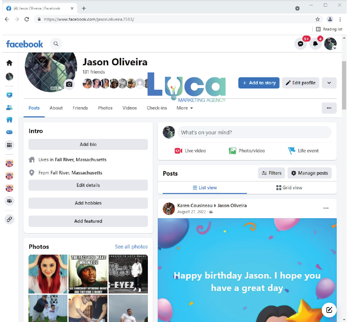Click Add hobbies button
This screenshot has width=347, height=322.
pyautogui.click(x=88, y=203)
